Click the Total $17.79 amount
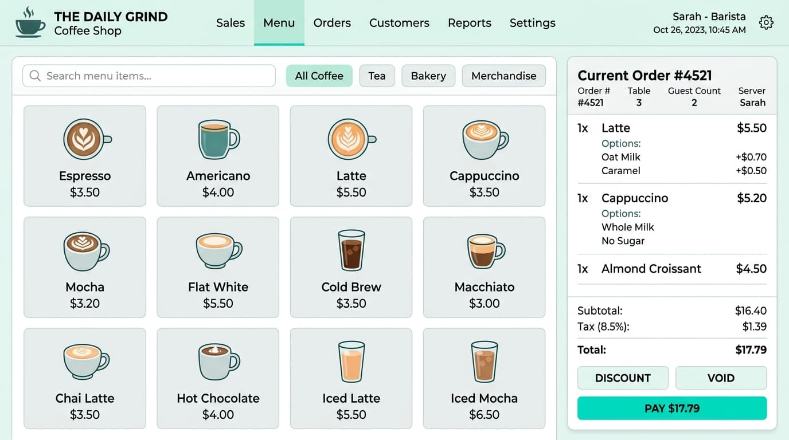Viewport: 789px width, 440px height. click(x=751, y=350)
